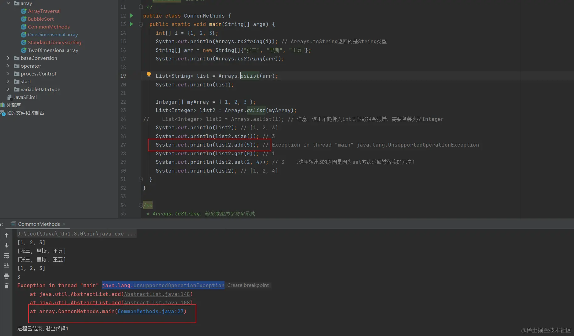This screenshot has width=574, height=336.
Task: Click the commented-out list3 code on line 24
Action: [223, 119]
